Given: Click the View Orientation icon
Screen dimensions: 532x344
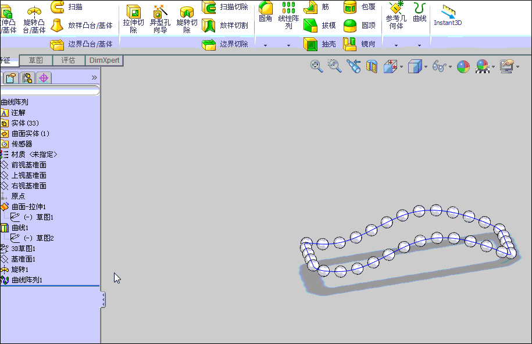Looking at the screenshot, I should click(390, 66).
